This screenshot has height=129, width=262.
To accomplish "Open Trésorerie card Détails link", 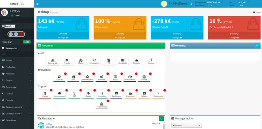I will [x=63, y=34].
